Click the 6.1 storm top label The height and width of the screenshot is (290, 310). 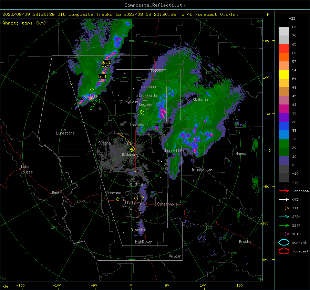click(107, 62)
